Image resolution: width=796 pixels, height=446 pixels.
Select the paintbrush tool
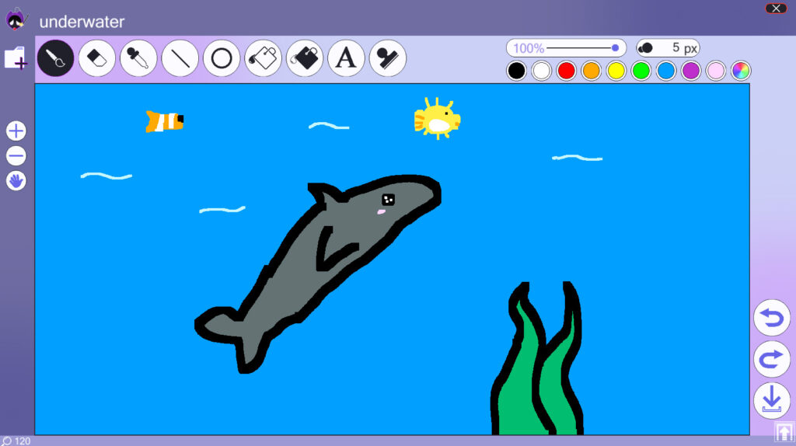(55, 58)
